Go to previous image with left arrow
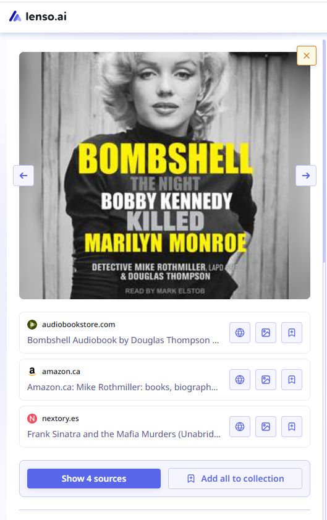The height and width of the screenshot is (520, 327). (x=23, y=176)
